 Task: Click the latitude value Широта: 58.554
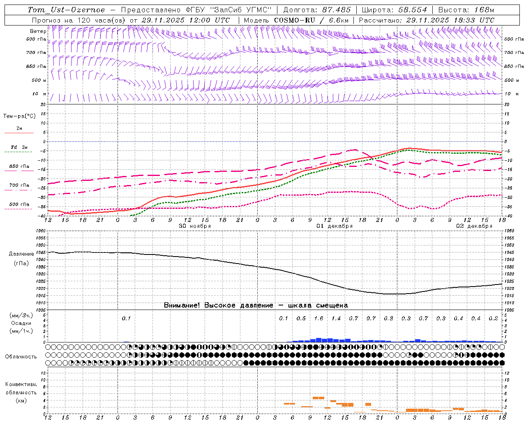(395, 10)
